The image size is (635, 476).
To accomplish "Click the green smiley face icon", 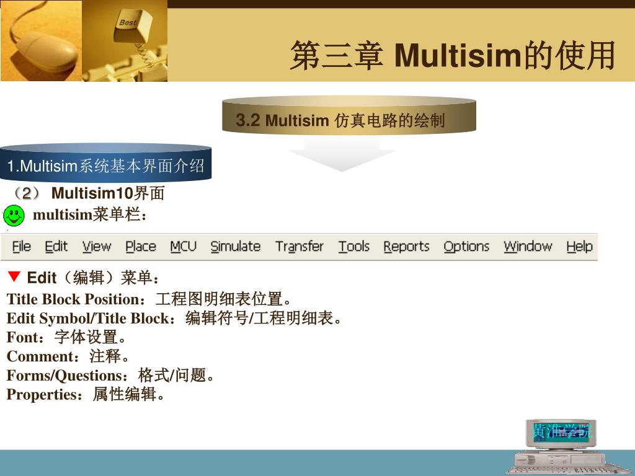I will coord(14,215).
